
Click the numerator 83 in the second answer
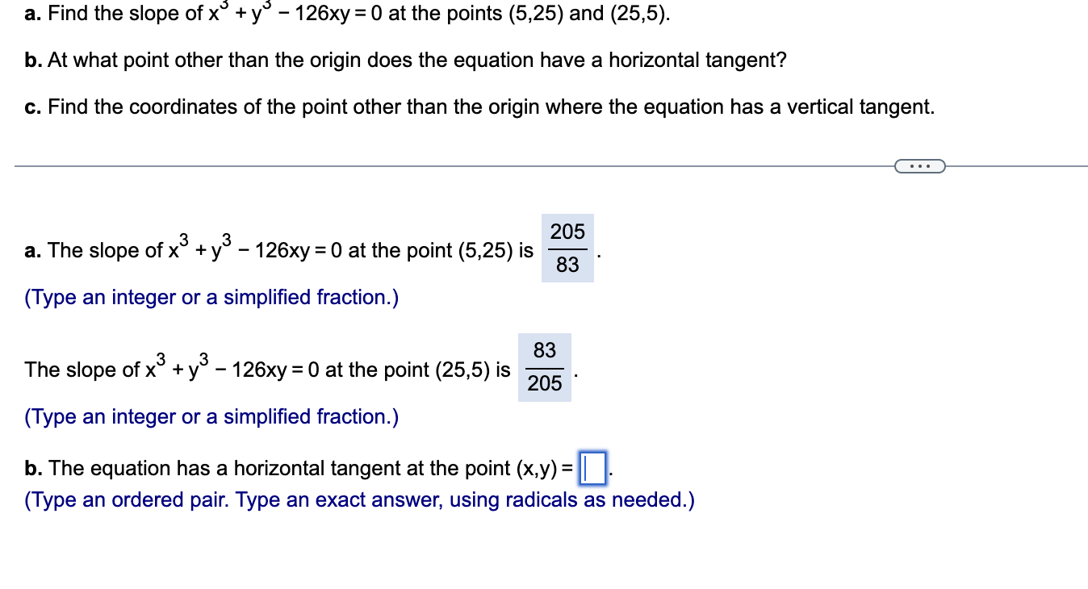pos(544,351)
